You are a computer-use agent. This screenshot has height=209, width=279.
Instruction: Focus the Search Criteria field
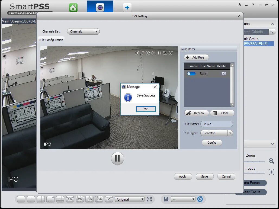coord(256,32)
